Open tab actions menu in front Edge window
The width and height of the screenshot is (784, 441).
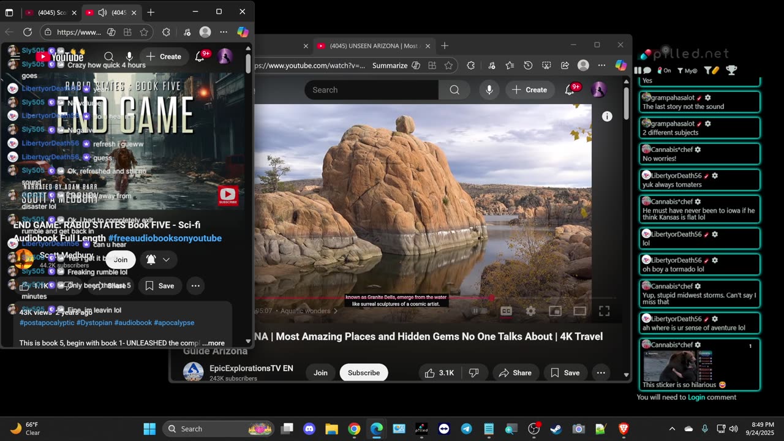tap(9, 12)
